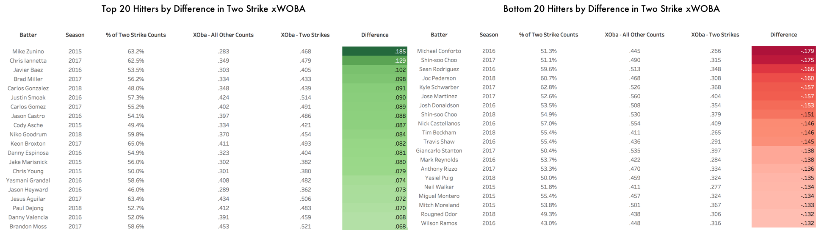The width and height of the screenshot is (816, 230).
Task: Click the Bottom 20 Hitters title
Action: coord(611,9)
